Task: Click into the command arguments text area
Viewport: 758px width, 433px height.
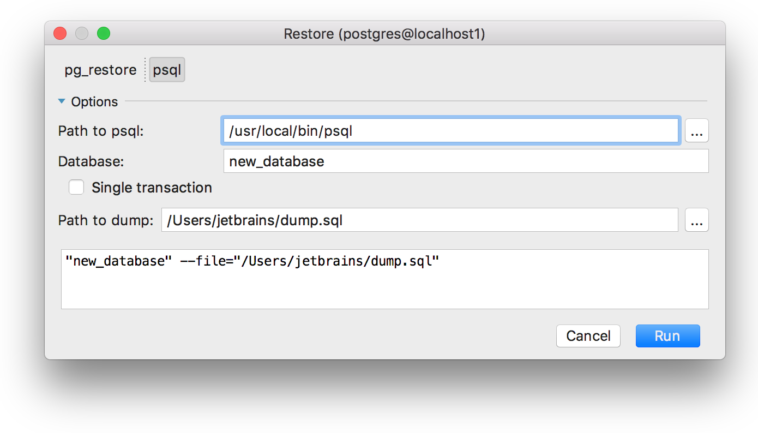Action: [x=384, y=279]
